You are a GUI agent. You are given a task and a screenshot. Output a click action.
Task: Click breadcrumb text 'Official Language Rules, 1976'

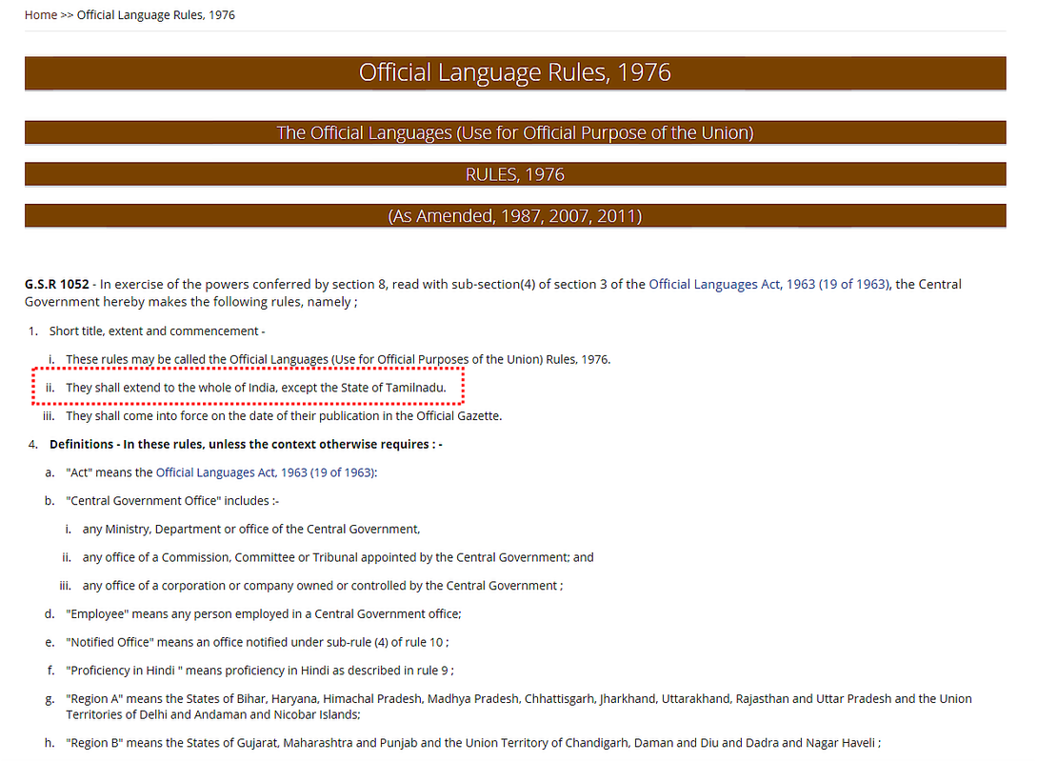click(156, 14)
